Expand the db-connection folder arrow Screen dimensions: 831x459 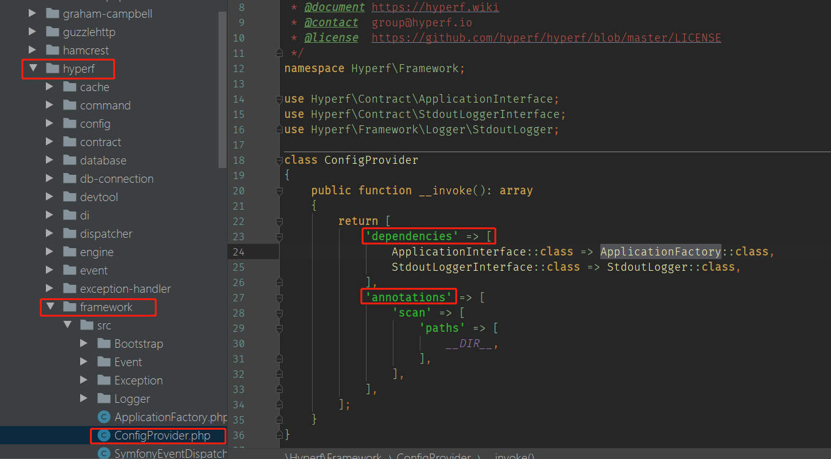[x=50, y=178]
